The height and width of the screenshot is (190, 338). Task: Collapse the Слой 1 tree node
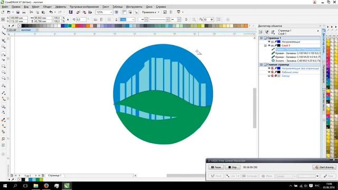pos(265,45)
